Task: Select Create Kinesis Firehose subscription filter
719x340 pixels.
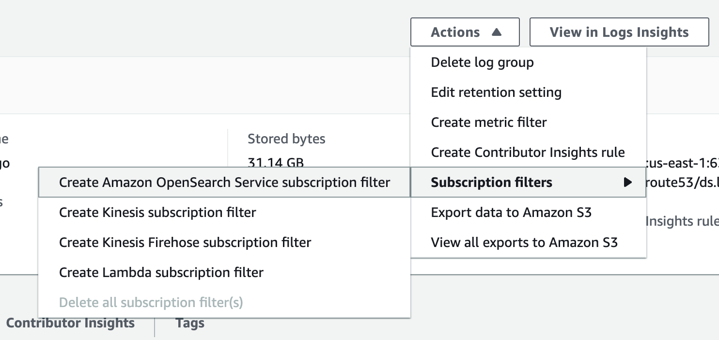Action: click(x=185, y=243)
